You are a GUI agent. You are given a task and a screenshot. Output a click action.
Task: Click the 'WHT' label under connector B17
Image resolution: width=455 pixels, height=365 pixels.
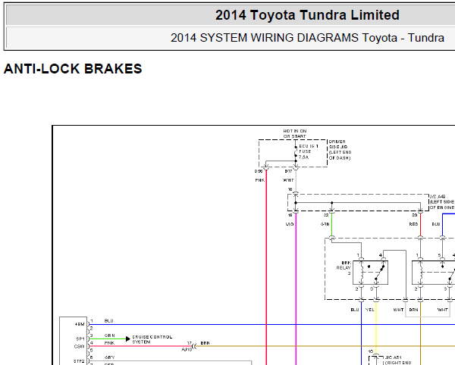point(288,180)
